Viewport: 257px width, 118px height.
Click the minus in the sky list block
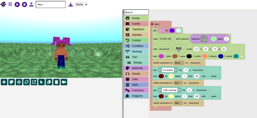pyautogui.click(x=163, y=30)
